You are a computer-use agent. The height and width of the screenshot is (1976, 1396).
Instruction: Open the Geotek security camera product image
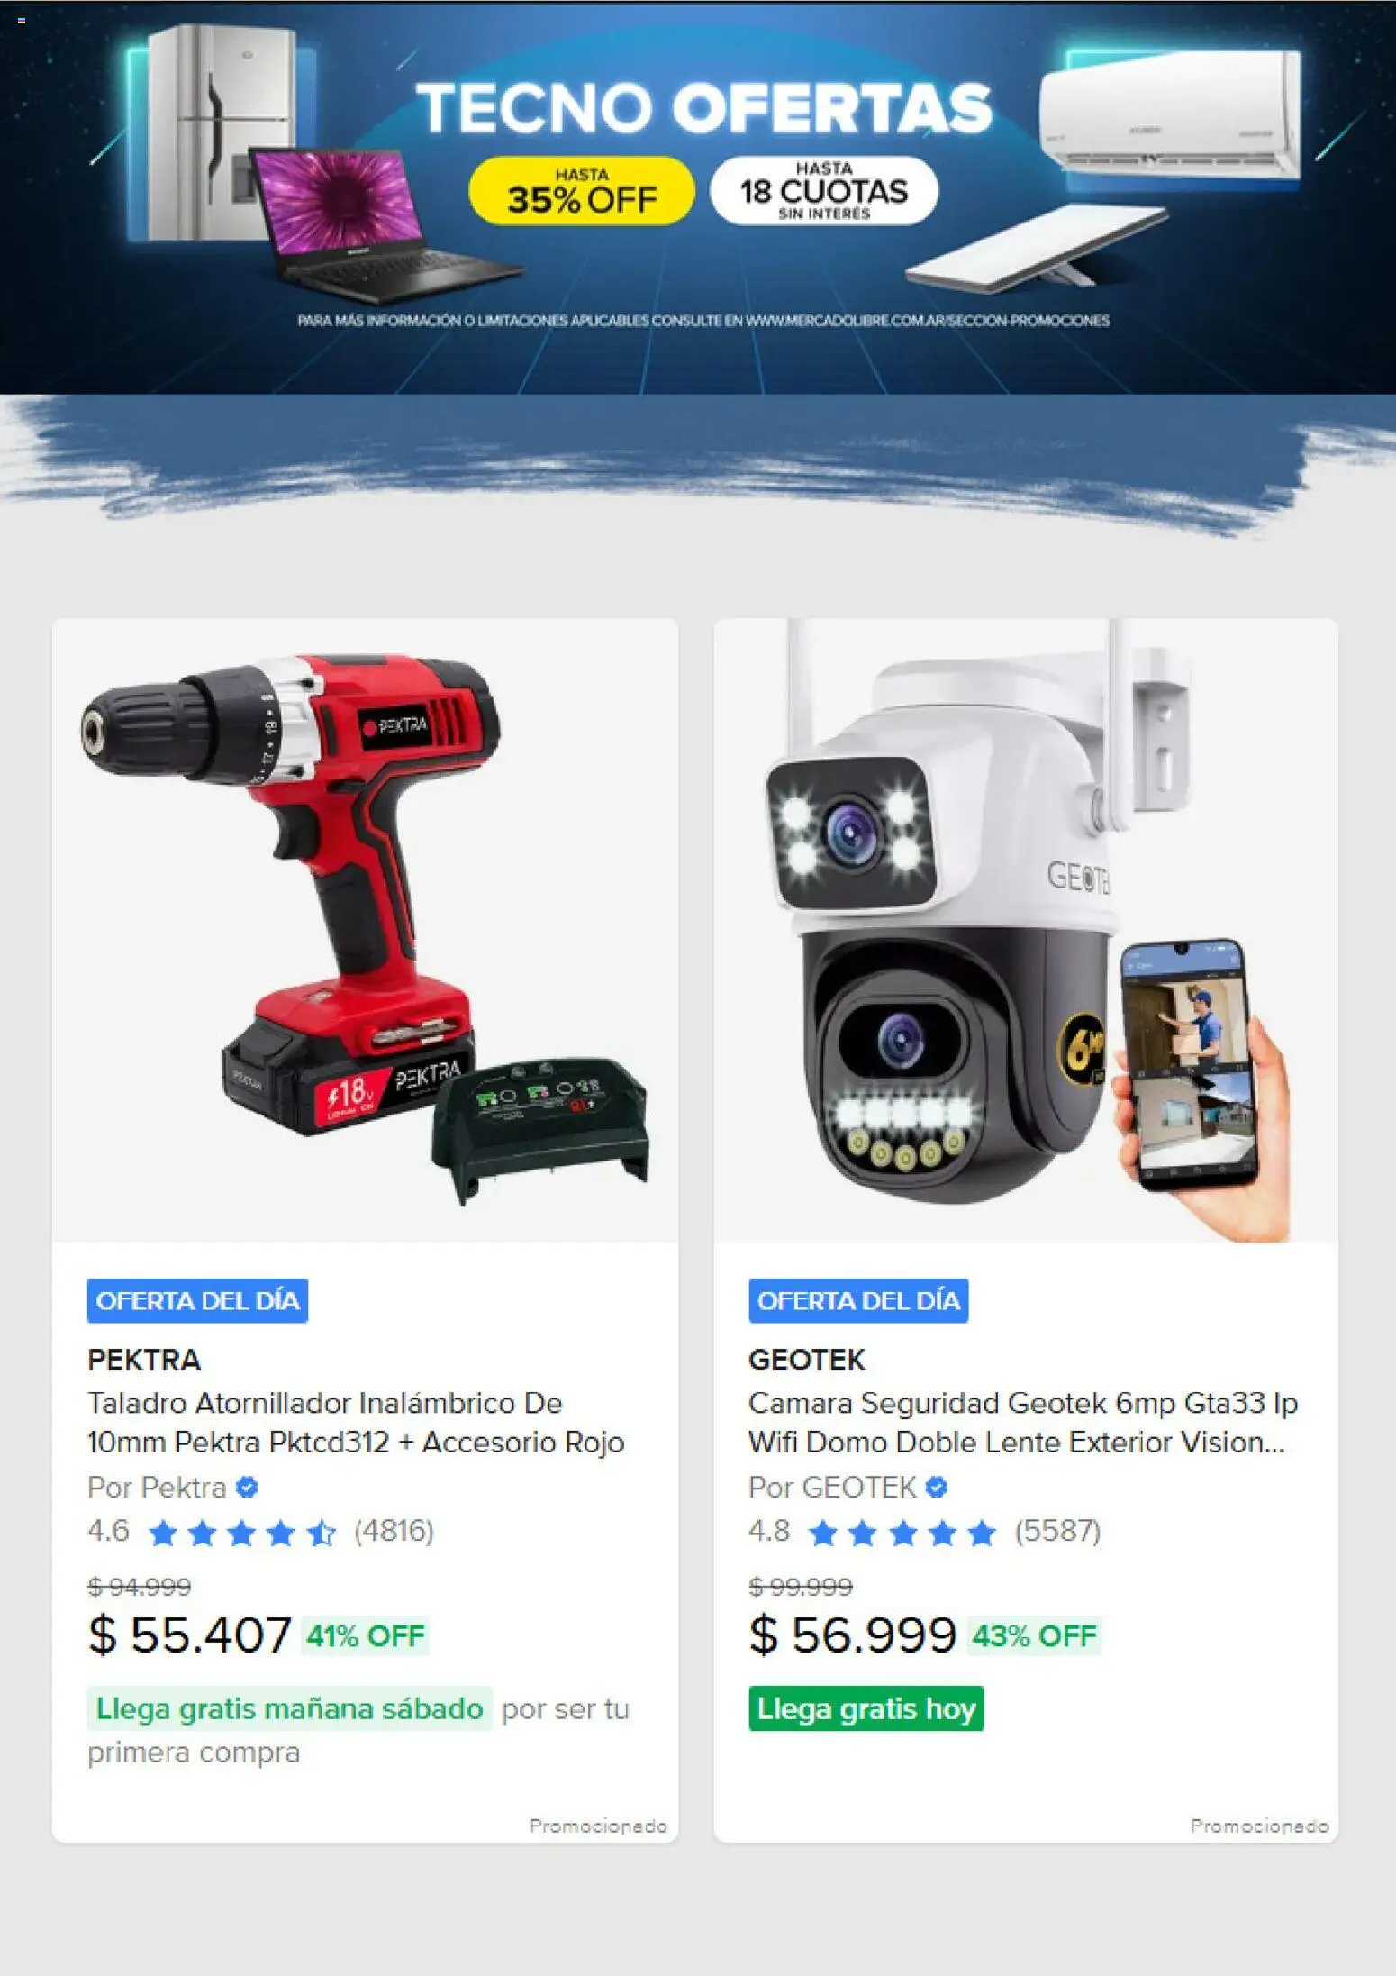1026,930
